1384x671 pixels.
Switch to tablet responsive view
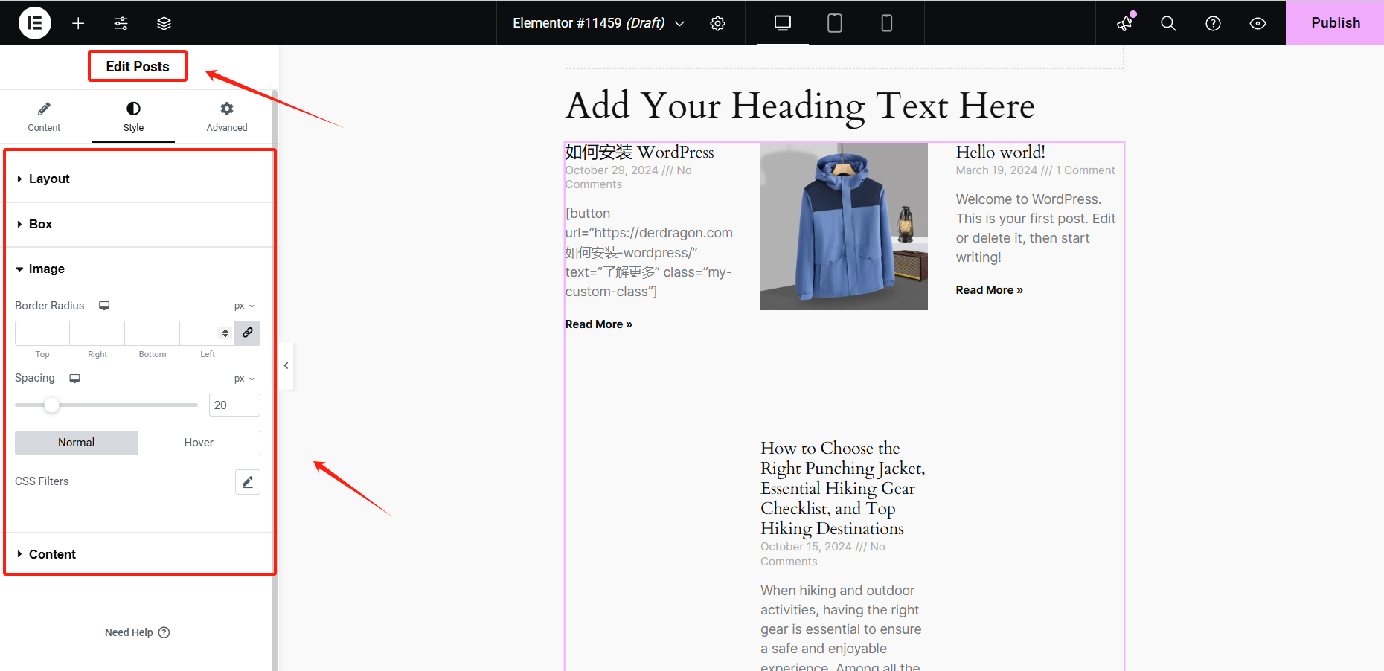834,23
